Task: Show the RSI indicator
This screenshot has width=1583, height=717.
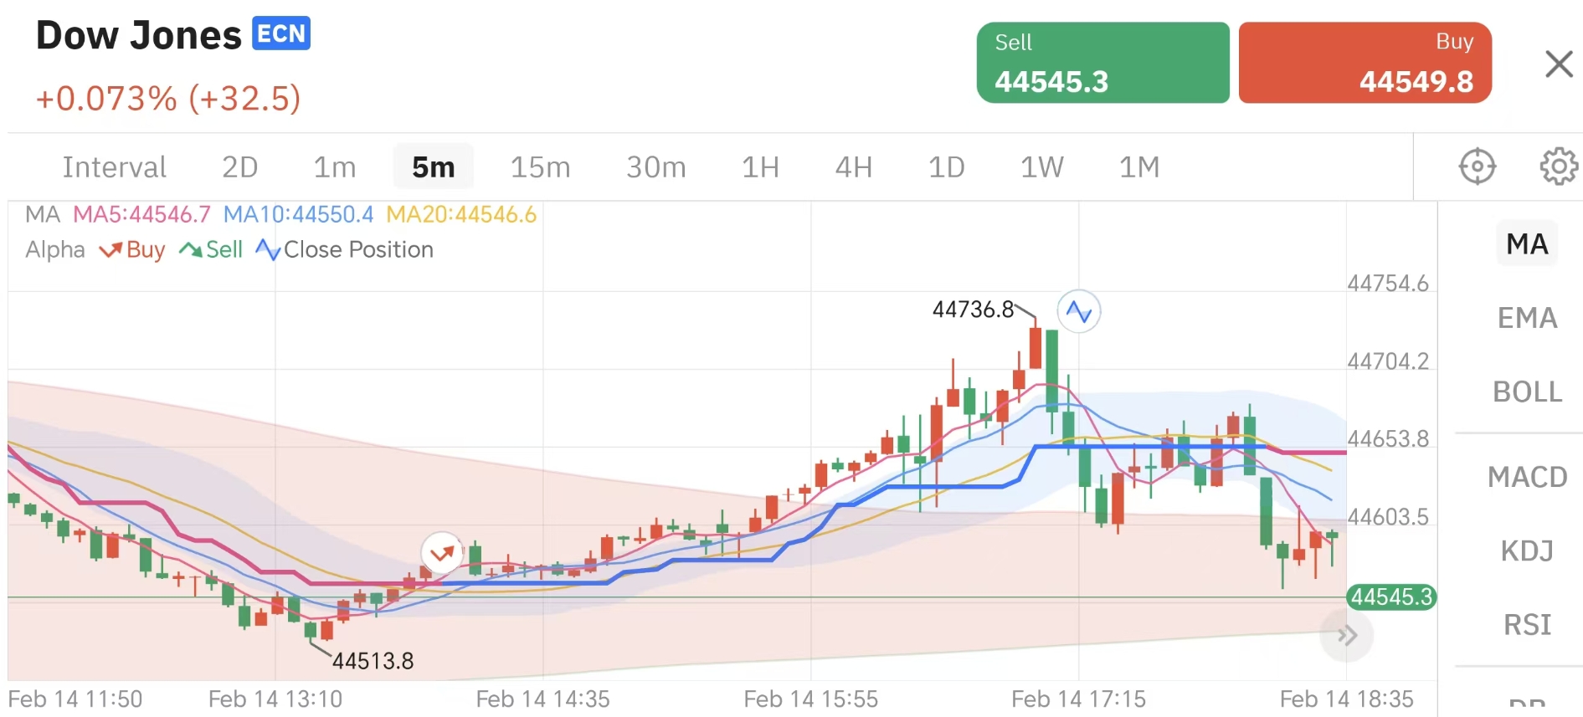Action: click(x=1526, y=624)
